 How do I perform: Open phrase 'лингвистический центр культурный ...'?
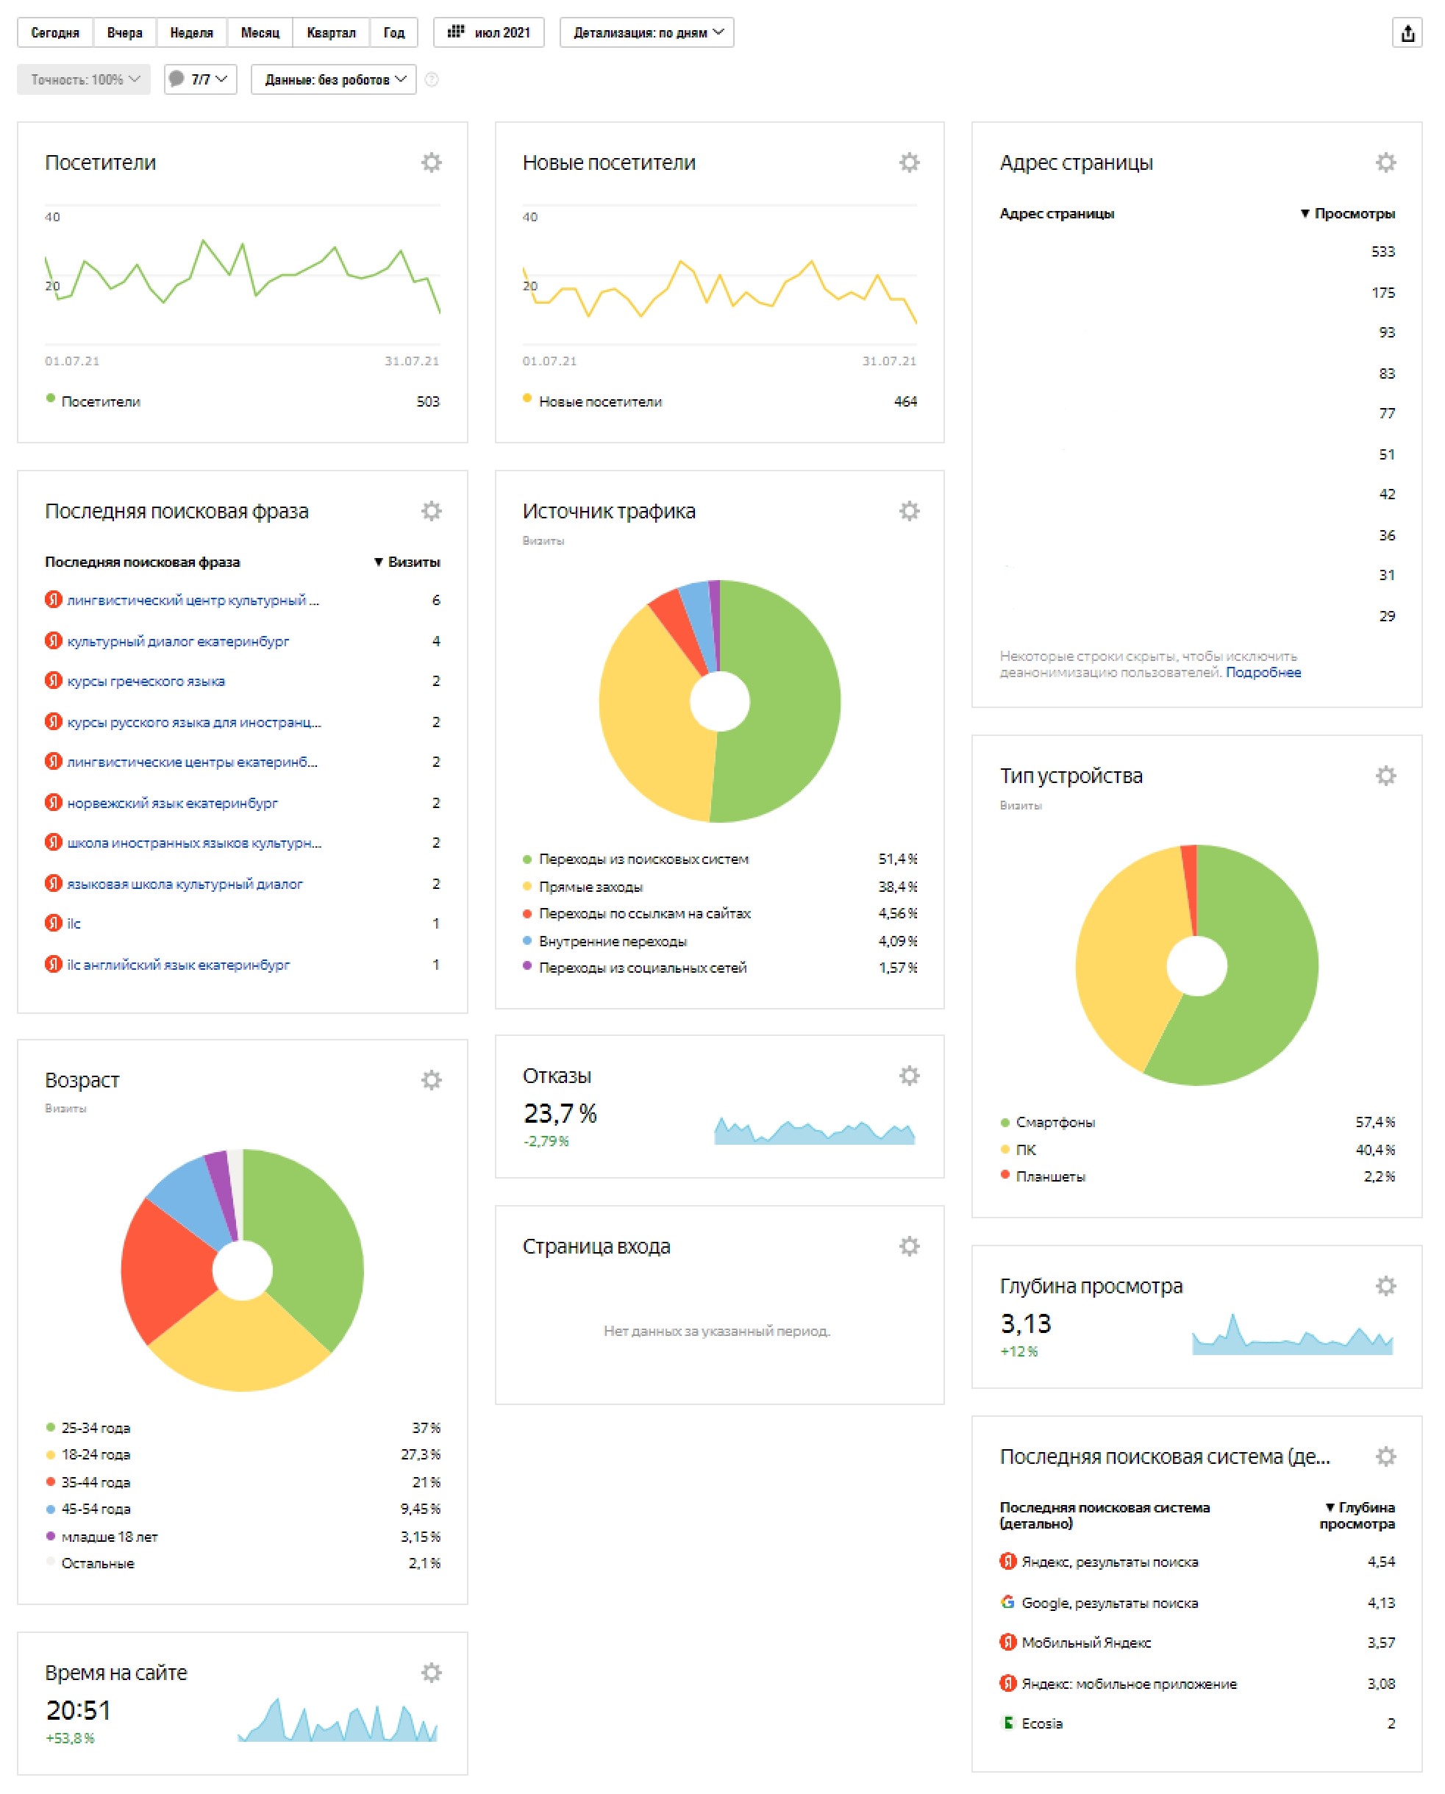(x=193, y=601)
